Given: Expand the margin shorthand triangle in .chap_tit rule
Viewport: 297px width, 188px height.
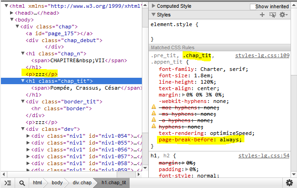Looking at the screenshot, I should [x=184, y=95].
